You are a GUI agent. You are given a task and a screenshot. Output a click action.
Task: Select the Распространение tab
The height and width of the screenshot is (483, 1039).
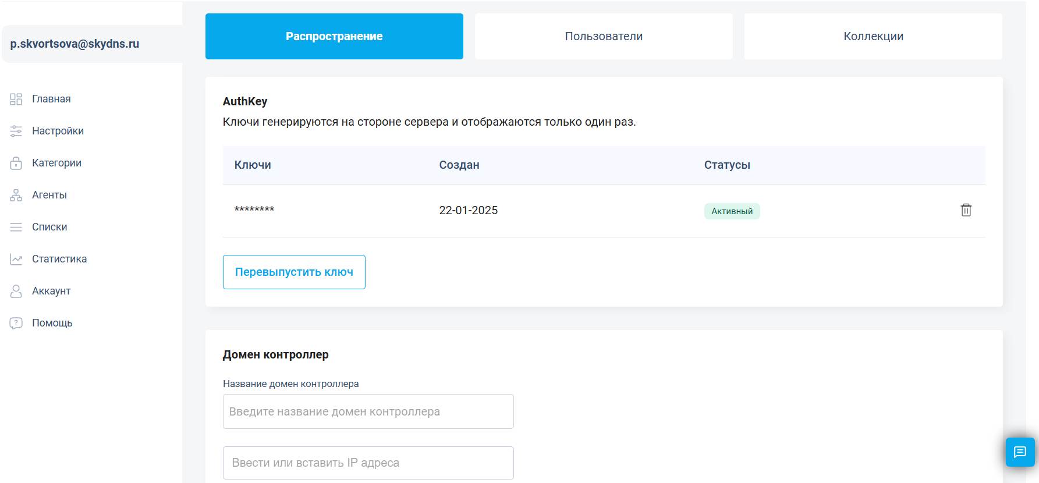coord(334,36)
